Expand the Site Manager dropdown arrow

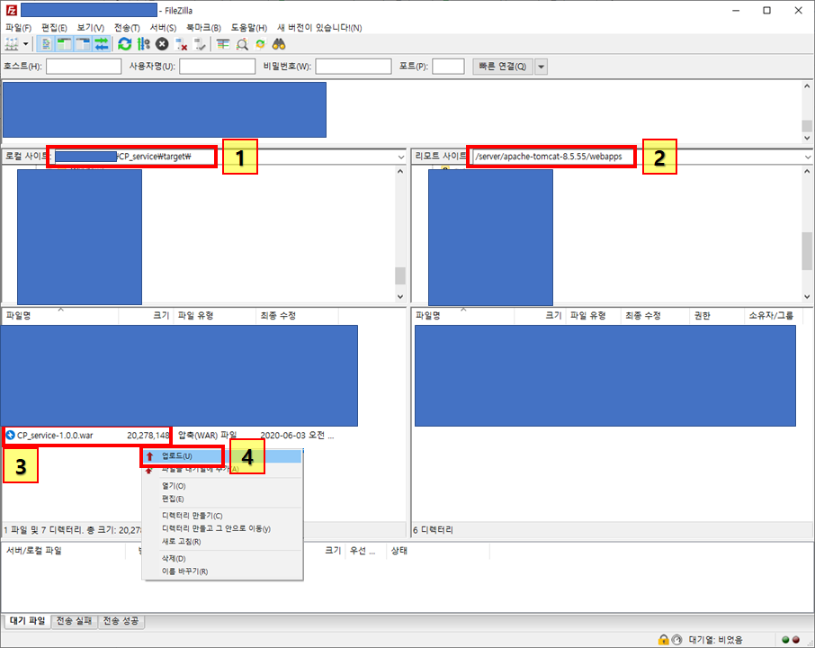click(25, 44)
